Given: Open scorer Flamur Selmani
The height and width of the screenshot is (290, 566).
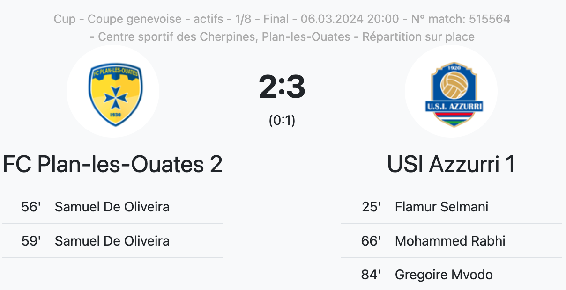Looking at the screenshot, I should [441, 207].
